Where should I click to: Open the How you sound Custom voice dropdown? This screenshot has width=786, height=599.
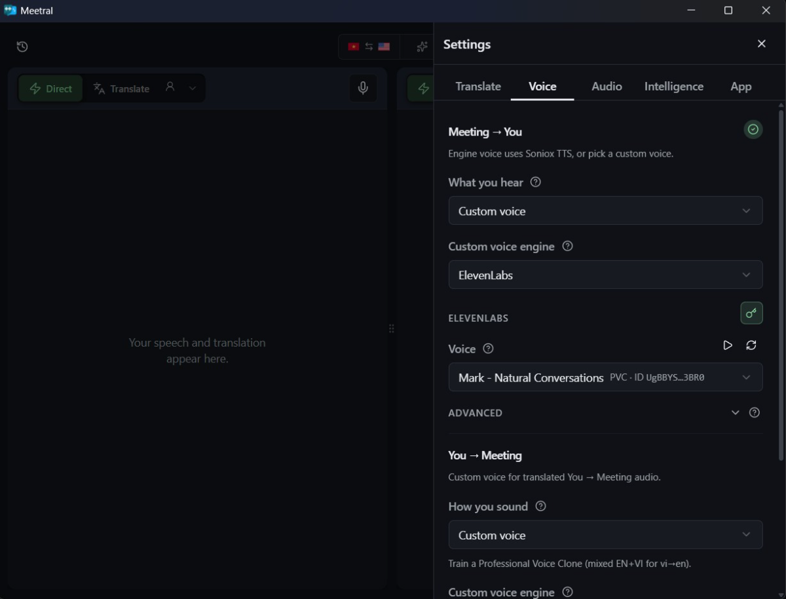click(605, 535)
